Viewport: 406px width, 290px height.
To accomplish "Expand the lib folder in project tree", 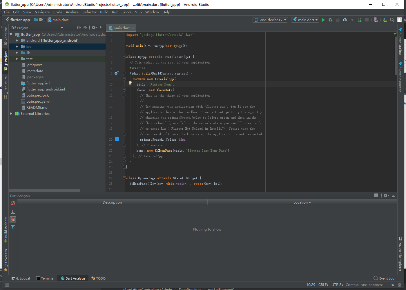I will coord(17,53).
